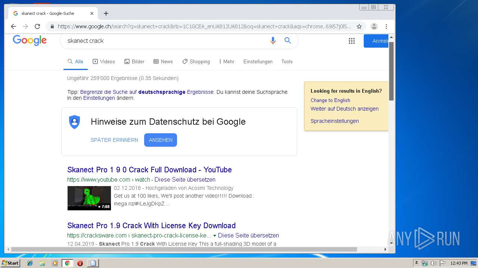
Task: Open the Einstellungen menu
Action: click(258, 61)
